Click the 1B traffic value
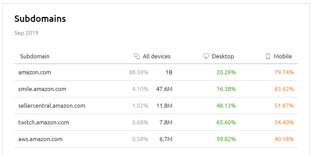Screen dimensions: 316x155 click(x=169, y=72)
